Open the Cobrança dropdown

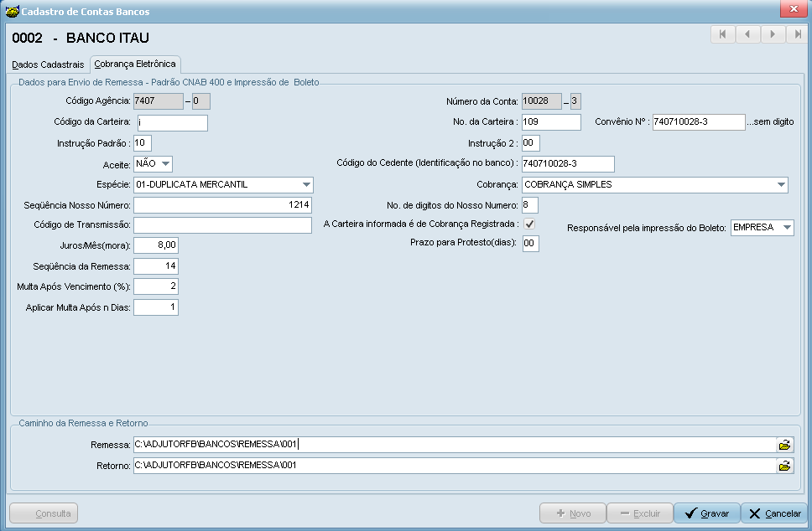(x=781, y=184)
